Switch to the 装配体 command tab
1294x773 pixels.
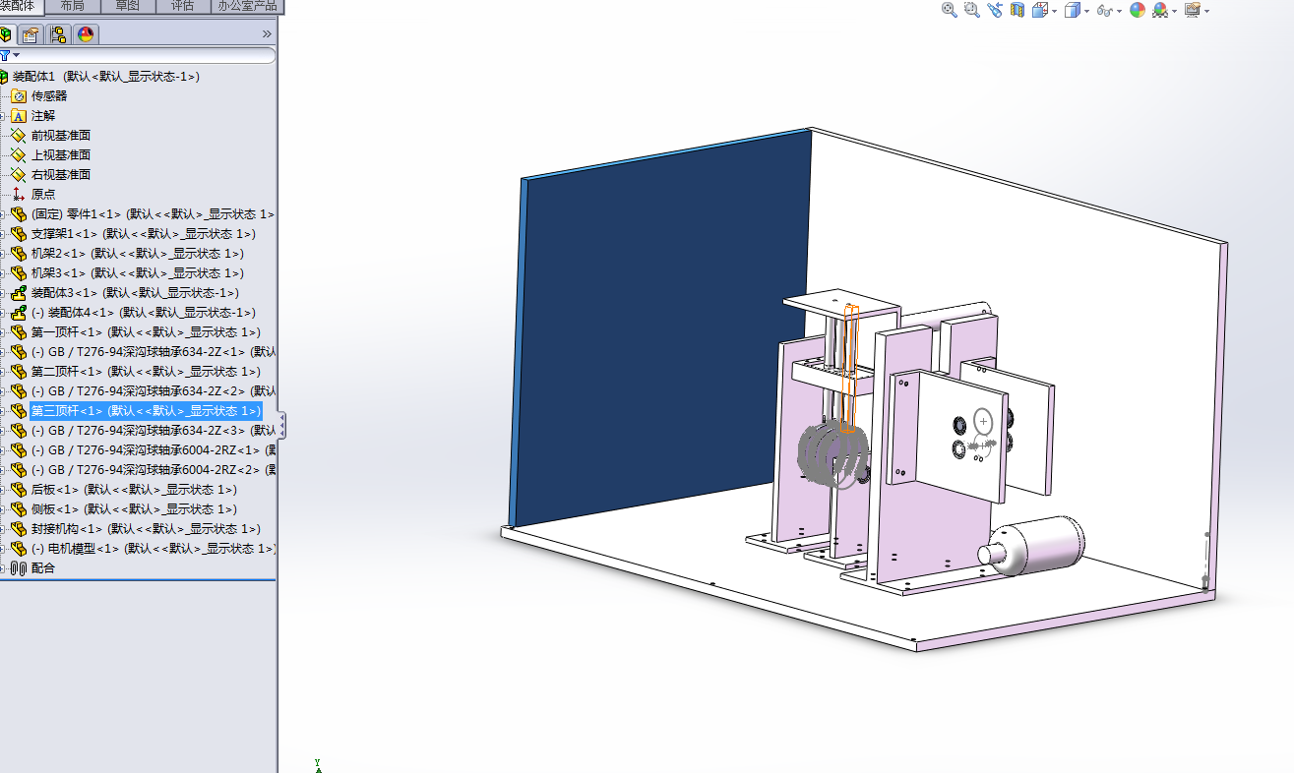22,6
